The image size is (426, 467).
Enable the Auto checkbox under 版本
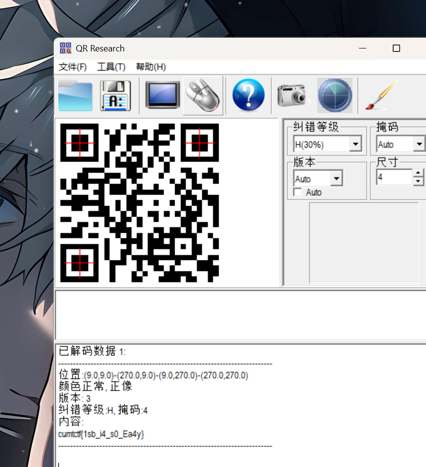(297, 192)
